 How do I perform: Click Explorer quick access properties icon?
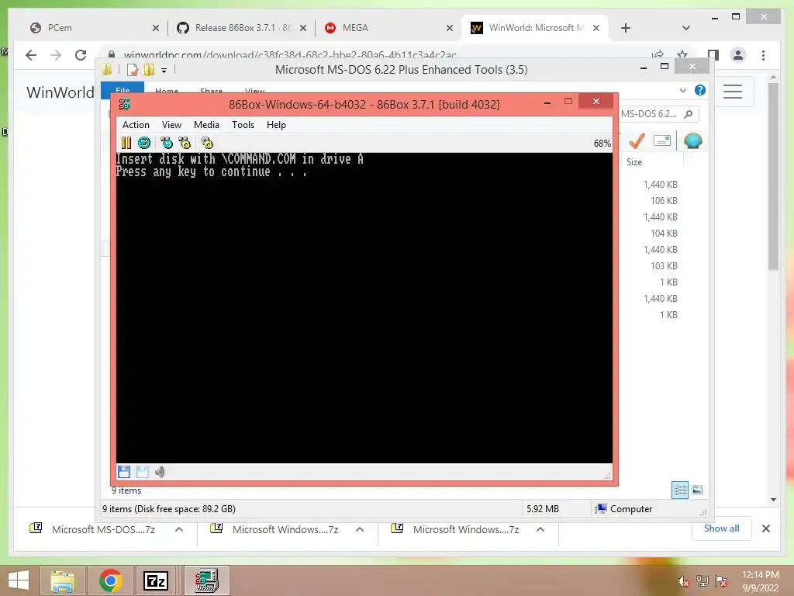[132, 70]
